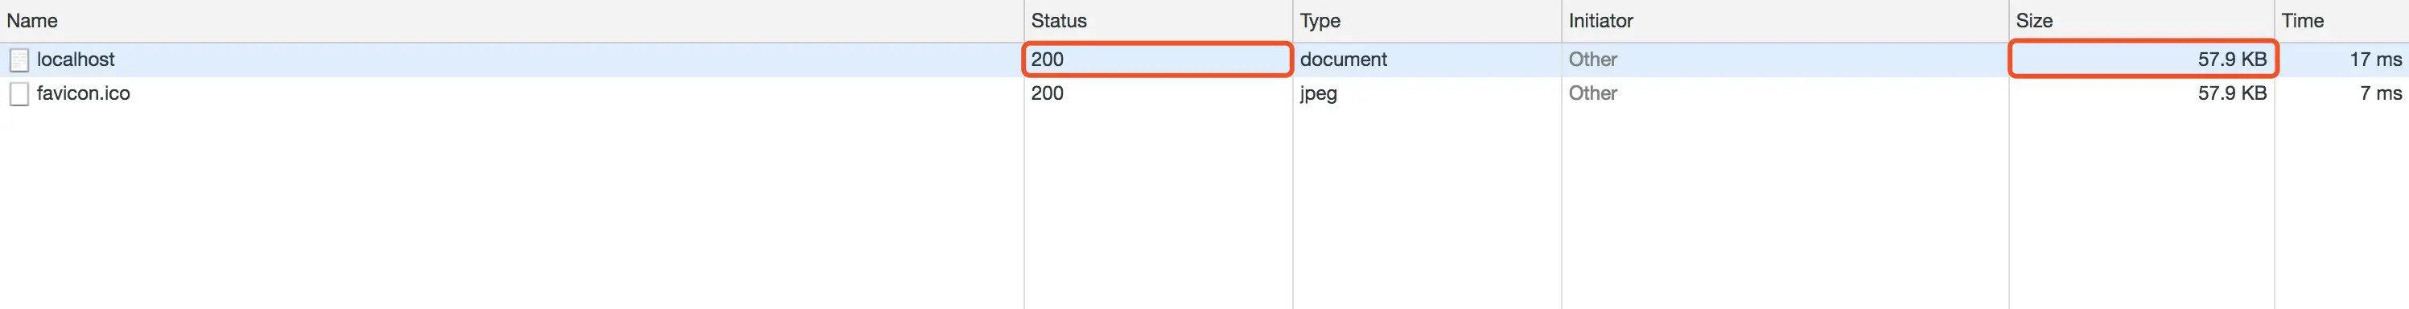Click the 200 status of localhost
This screenshot has width=2409, height=309.
point(1048,59)
